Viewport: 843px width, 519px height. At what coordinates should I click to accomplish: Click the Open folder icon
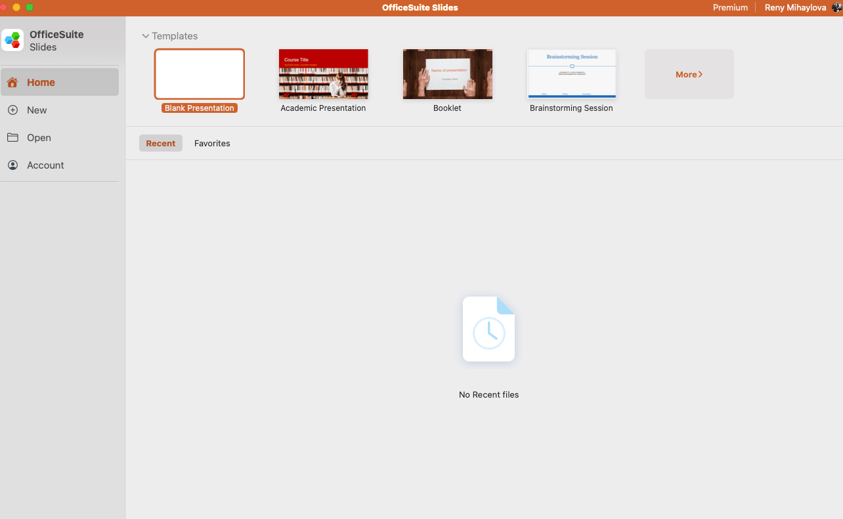click(12, 138)
